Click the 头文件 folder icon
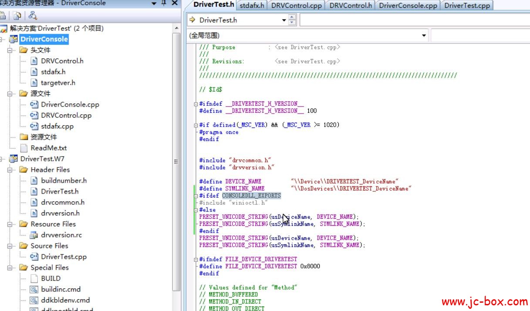 pyautogui.click(x=24, y=50)
